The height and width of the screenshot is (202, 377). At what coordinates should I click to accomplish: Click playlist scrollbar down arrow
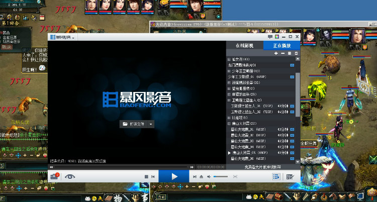point(298,162)
